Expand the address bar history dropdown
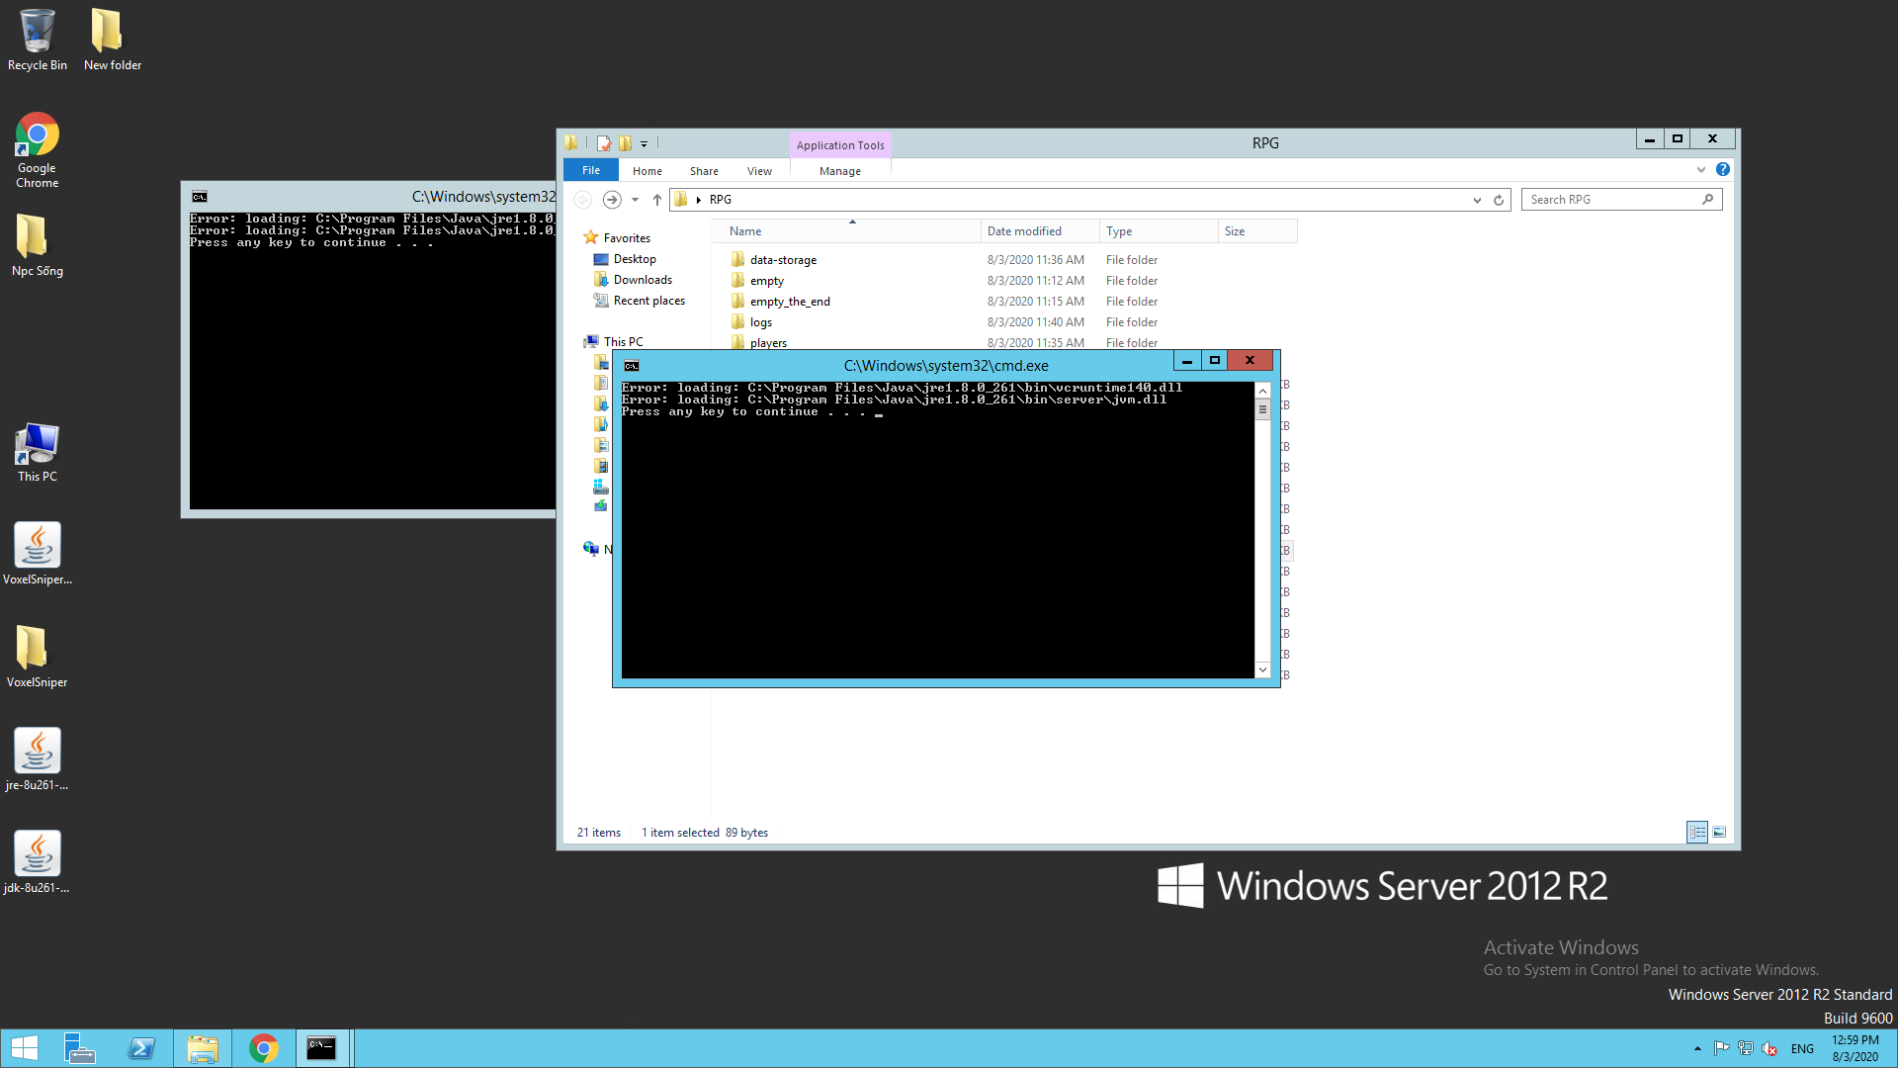The image size is (1898, 1068). point(1477,200)
